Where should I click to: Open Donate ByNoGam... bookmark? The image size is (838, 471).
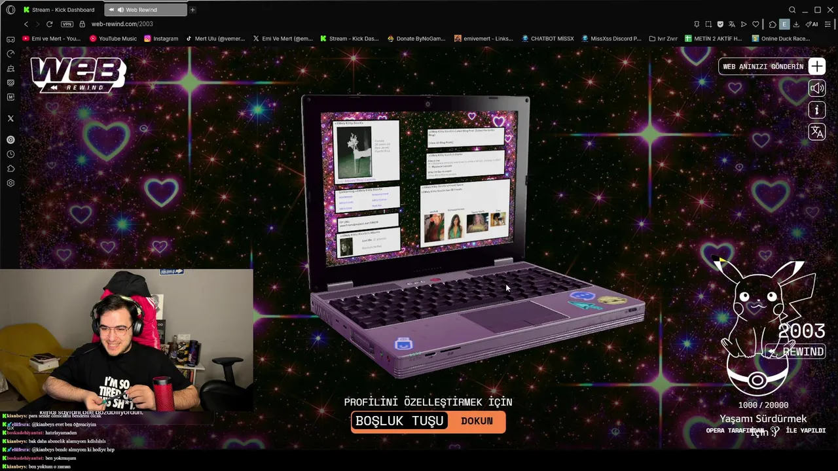click(x=416, y=39)
